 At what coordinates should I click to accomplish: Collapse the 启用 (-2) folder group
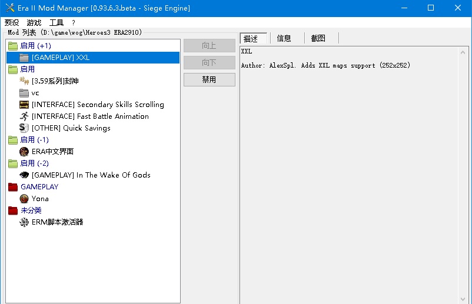pos(12,163)
